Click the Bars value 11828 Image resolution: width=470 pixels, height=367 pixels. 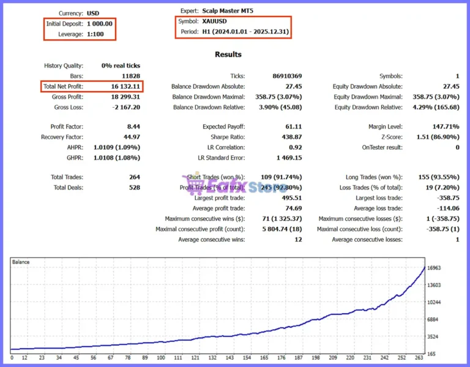[131, 76]
